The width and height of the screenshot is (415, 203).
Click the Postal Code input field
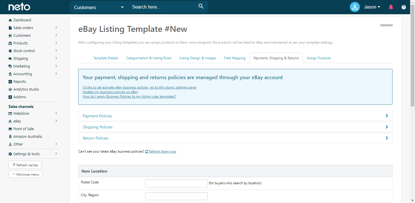(176, 183)
